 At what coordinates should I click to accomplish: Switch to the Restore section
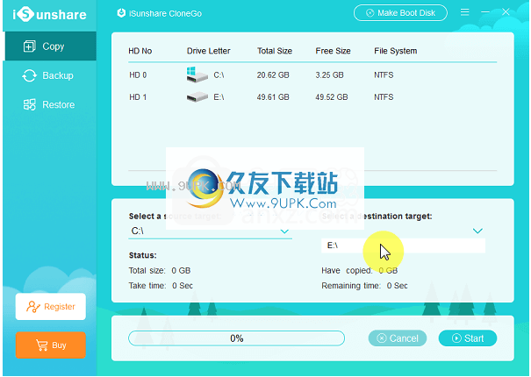[50, 104]
